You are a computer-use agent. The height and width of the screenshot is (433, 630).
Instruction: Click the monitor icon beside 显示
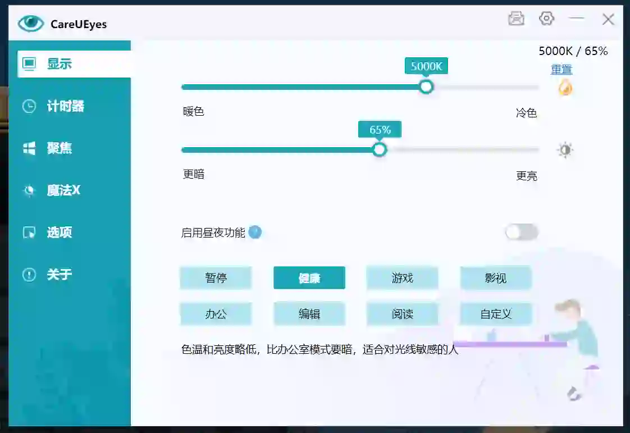[x=29, y=63]
